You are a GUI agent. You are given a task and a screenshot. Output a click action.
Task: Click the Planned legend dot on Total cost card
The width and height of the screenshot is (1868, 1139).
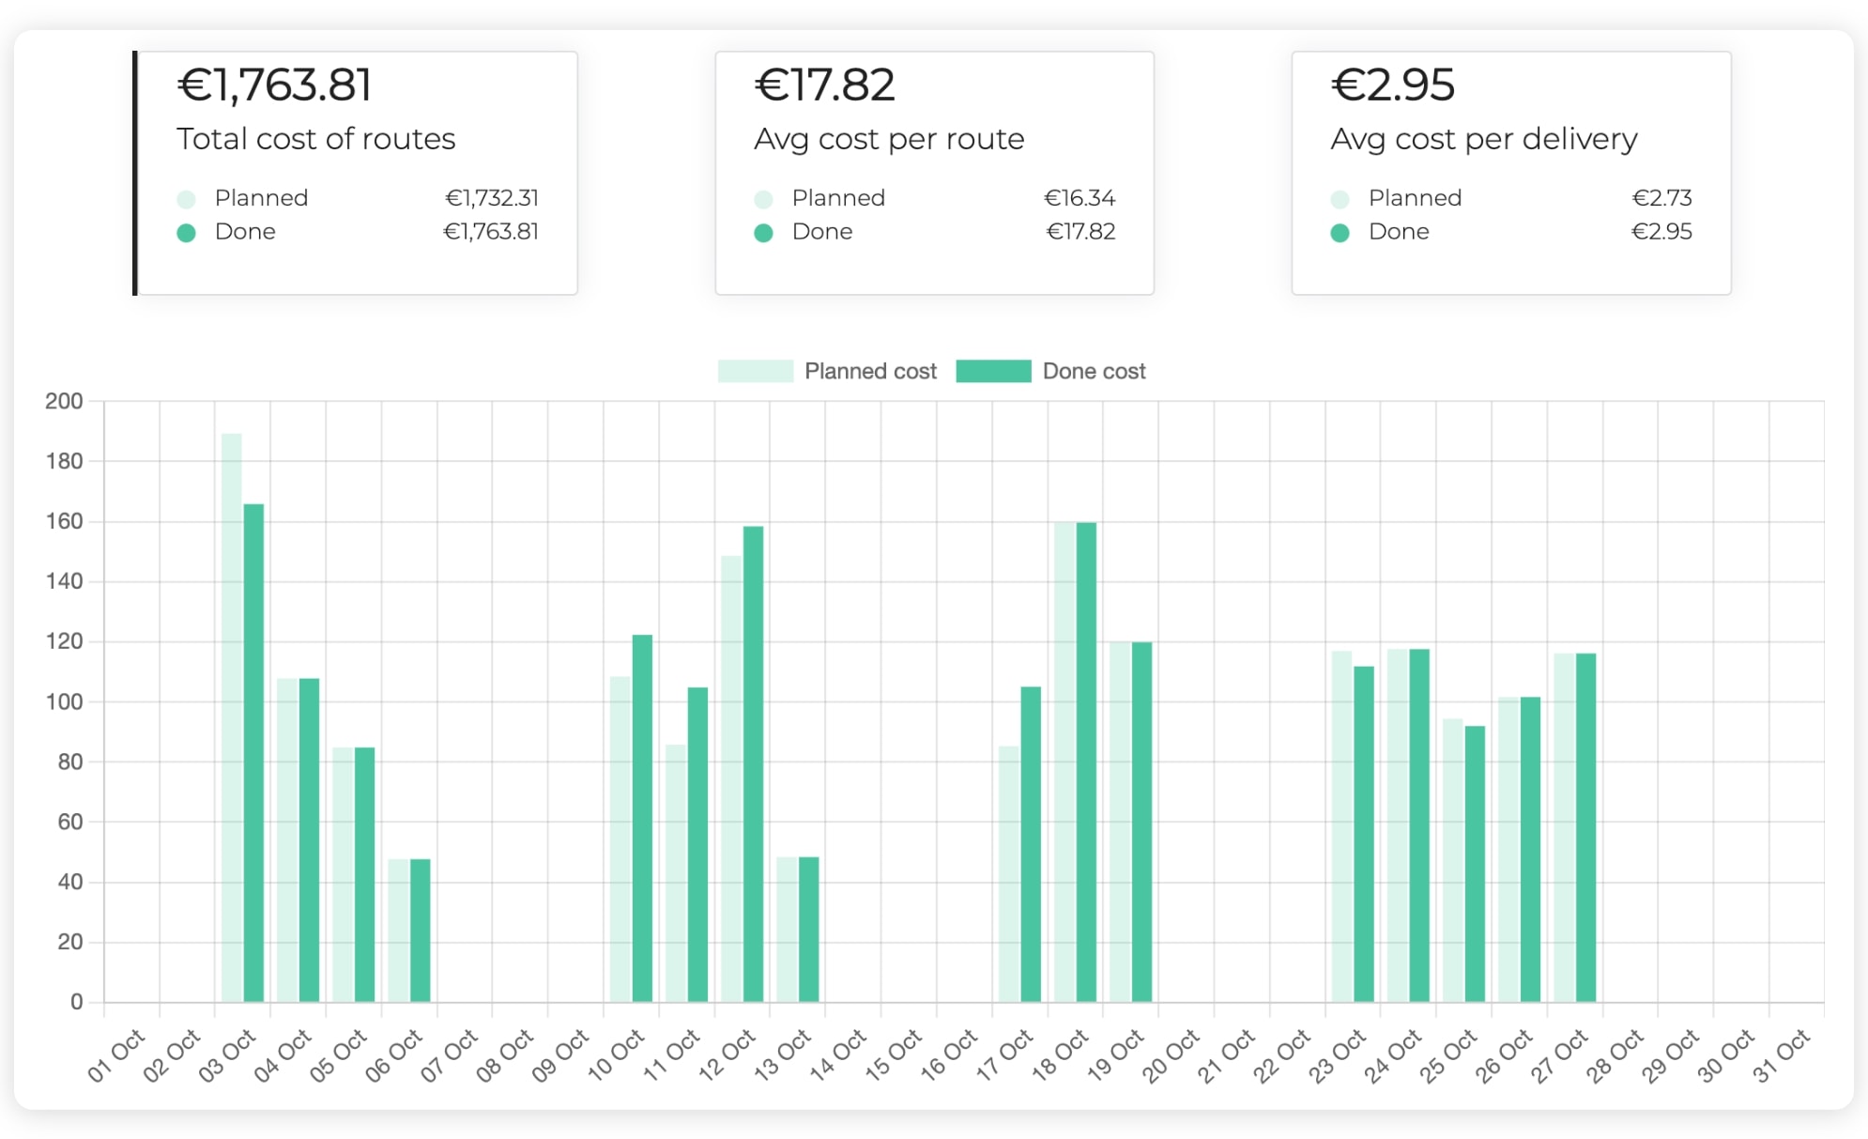188,198
